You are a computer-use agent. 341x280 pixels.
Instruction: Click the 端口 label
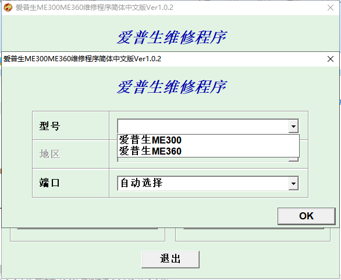[x=49, y=183]
